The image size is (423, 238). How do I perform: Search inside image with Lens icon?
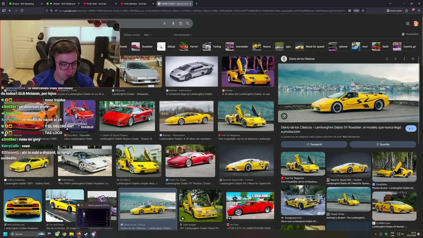click(x=284, y=116)
